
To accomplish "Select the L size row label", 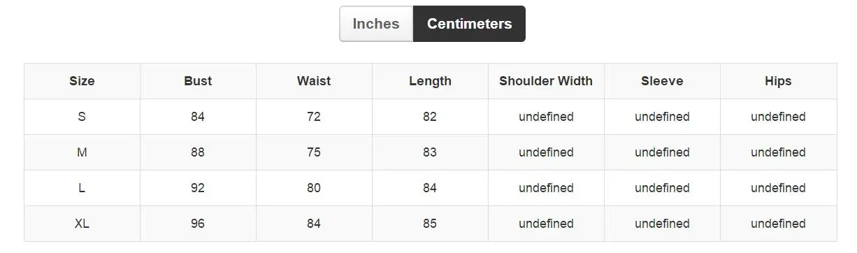I will point(82,188).
